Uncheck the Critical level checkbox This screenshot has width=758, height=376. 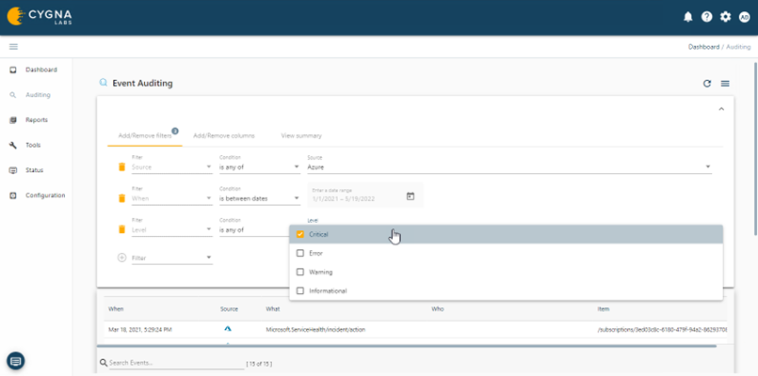tap(300, 234)
